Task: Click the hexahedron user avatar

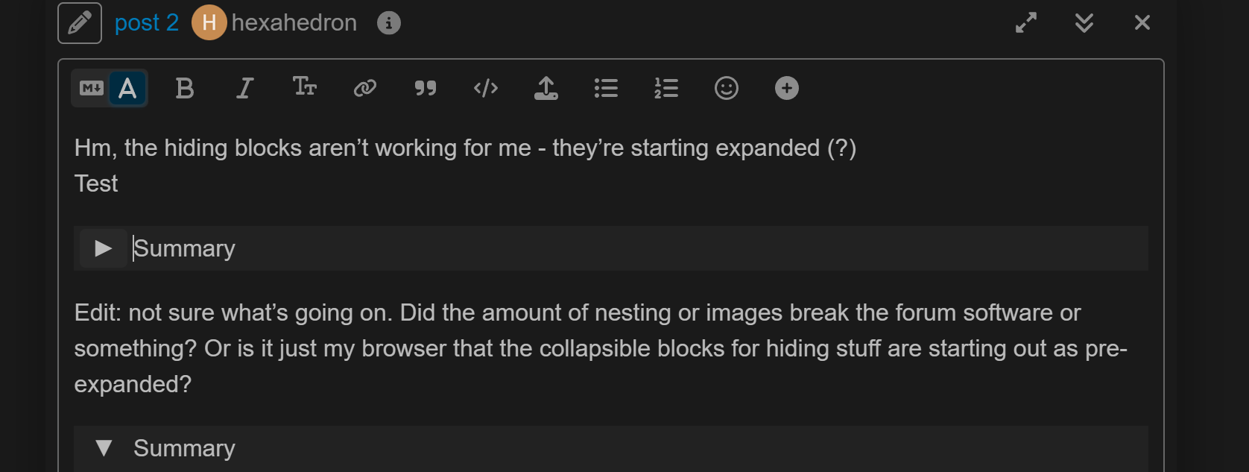Action: [x=209, y=23]
